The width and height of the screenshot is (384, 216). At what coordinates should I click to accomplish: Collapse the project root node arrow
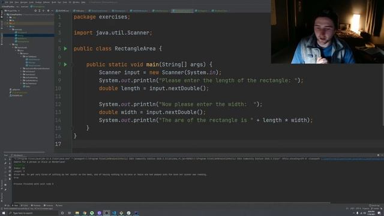click(x=5, y=14)
